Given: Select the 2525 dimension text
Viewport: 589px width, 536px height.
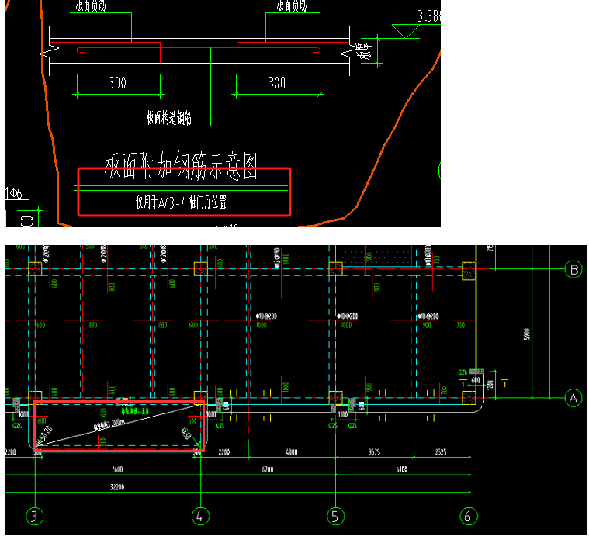Looking at the screenshot, I should pos(441,451).
